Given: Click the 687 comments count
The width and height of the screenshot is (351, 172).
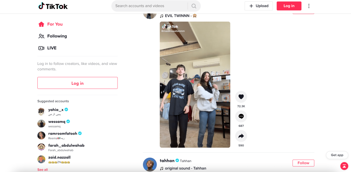Looking at the screenshot, I should point(241,126).
